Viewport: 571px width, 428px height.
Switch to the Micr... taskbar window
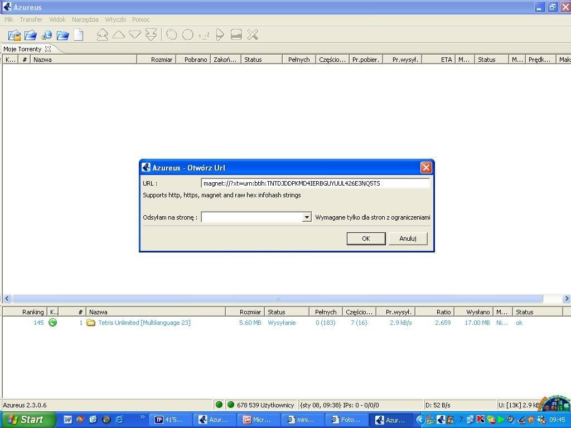[x=258, y=420]
